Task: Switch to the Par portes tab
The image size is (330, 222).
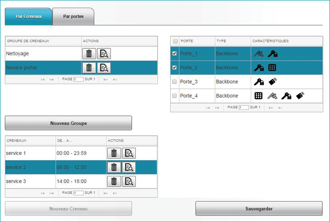Action: pos(73,16)
